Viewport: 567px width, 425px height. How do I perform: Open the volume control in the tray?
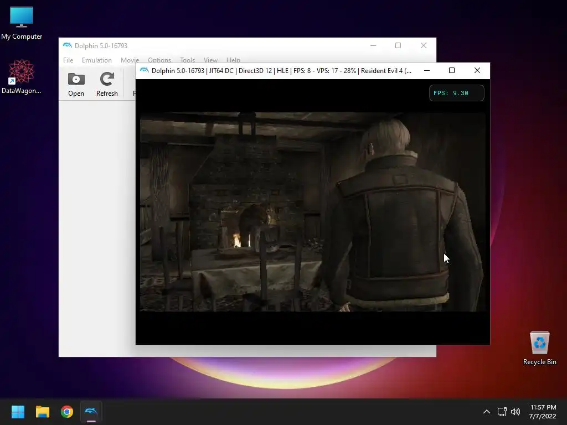coord(516,412)
